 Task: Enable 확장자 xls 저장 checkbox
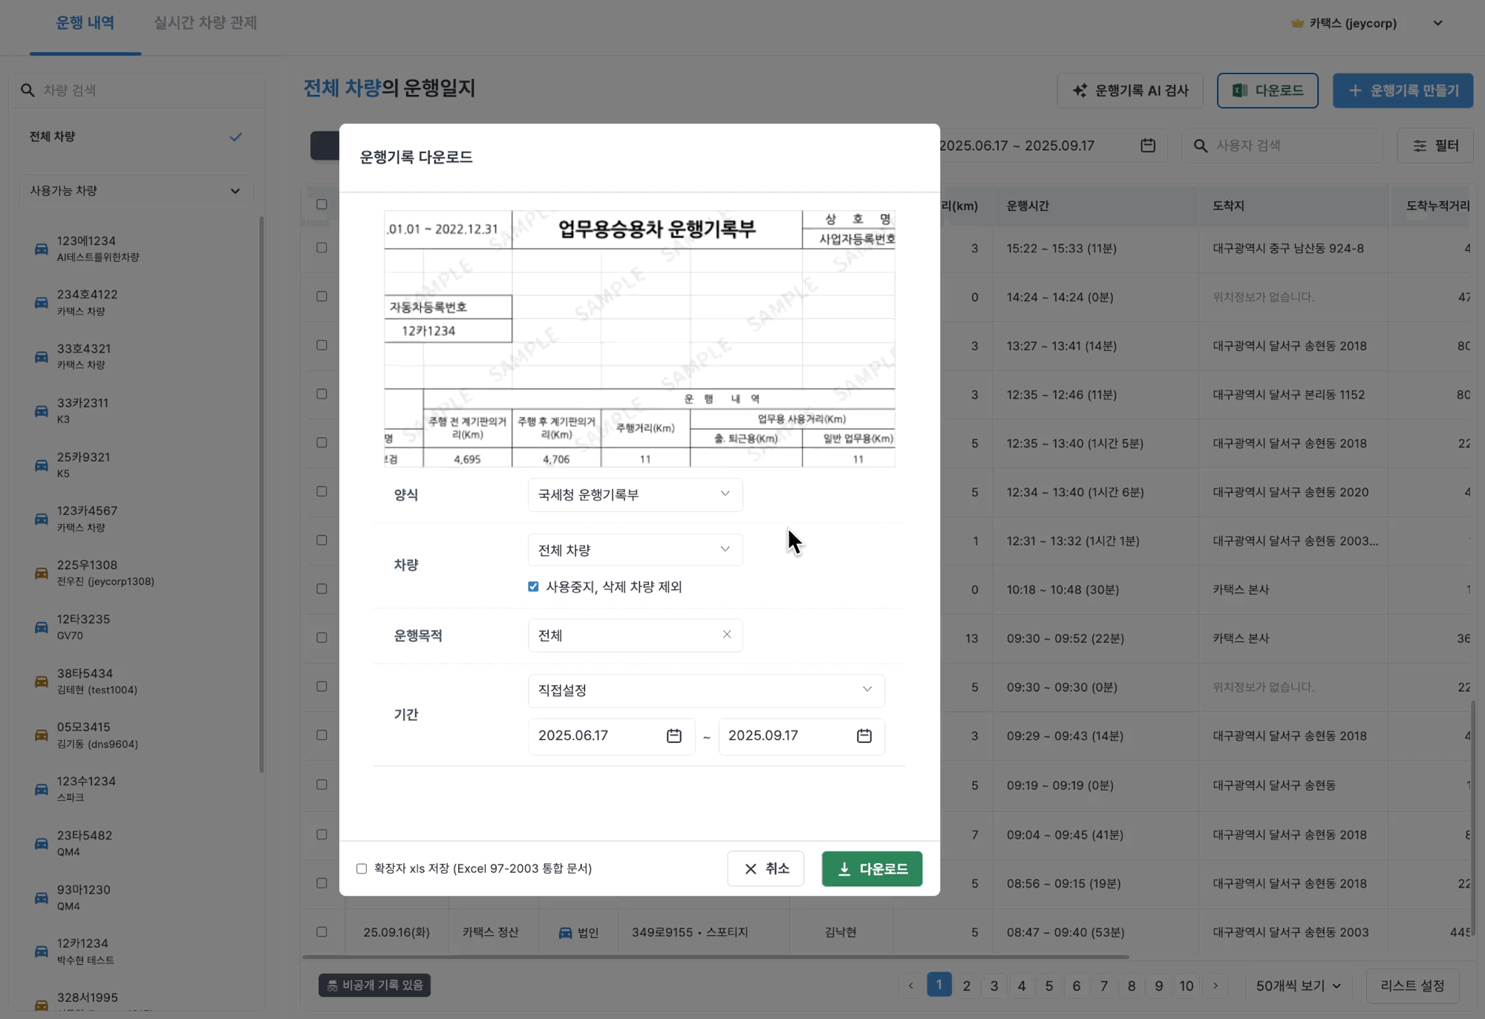(x=362, y=868)
